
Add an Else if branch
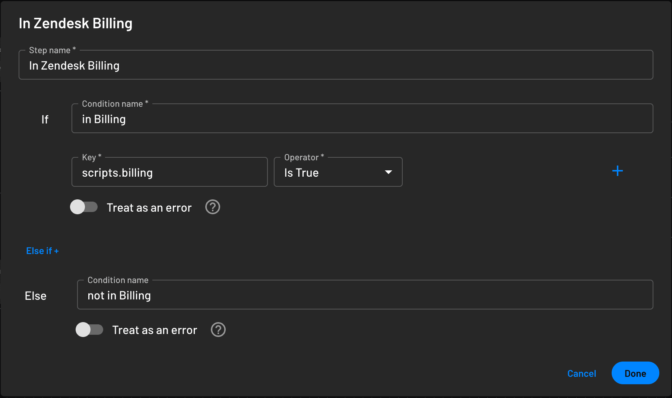(42, 251)
